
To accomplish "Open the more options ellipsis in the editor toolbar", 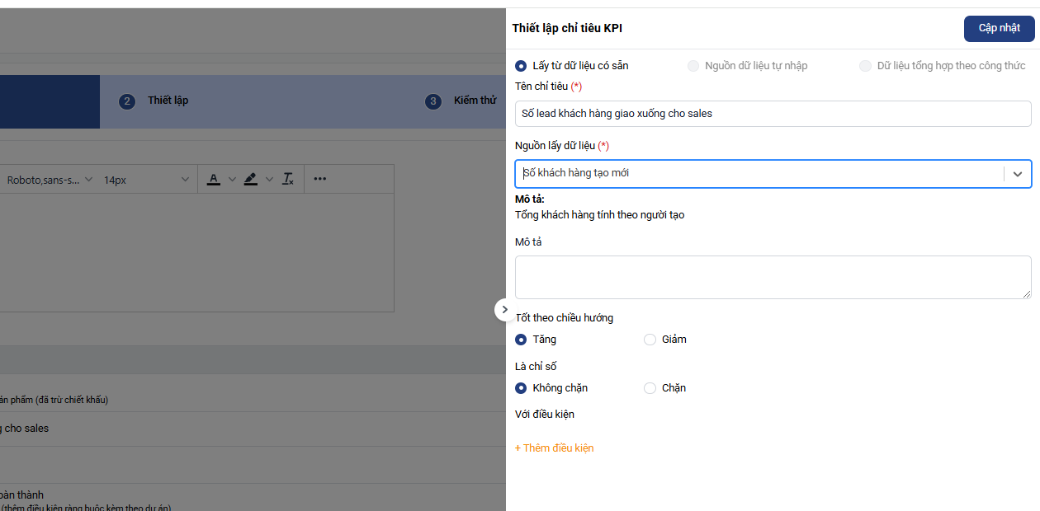I will 320,179.
